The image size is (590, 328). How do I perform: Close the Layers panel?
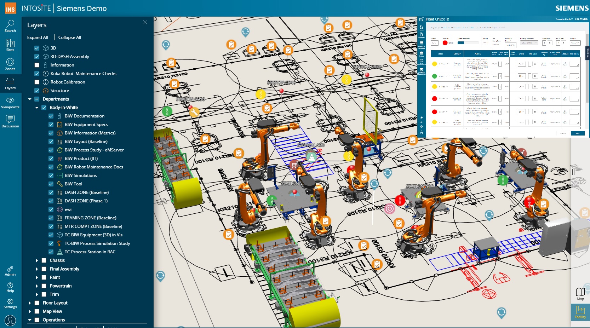pyautogui.click(x=145, y=22)
